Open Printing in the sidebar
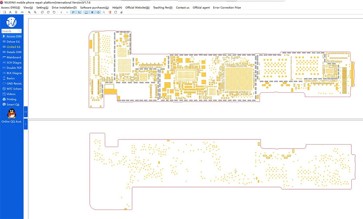Screen dimensions: 363x219 [9, 99]
